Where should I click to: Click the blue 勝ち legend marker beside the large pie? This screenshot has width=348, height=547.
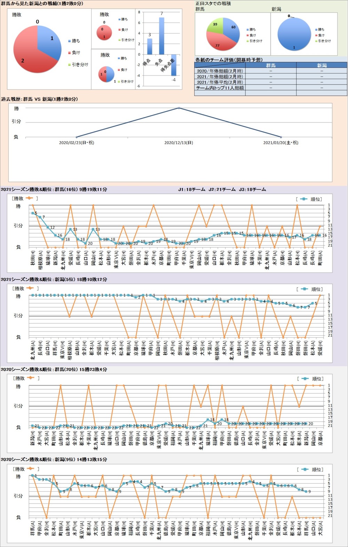69,41
